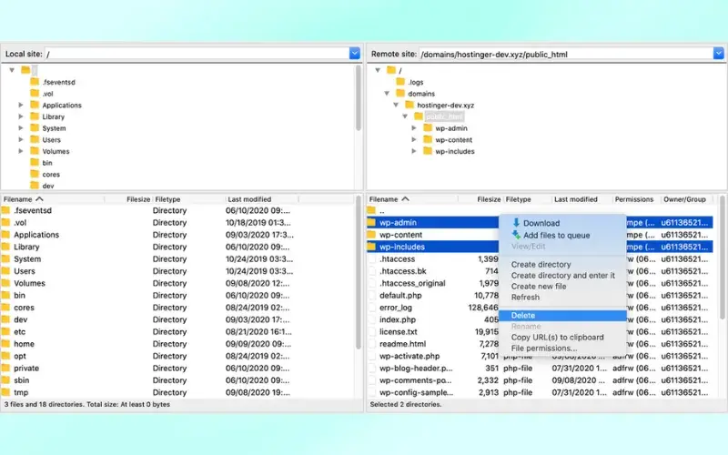The image size is (728, 455).
Task: Open the Remote site path dropdown
Action: [718, 54]
